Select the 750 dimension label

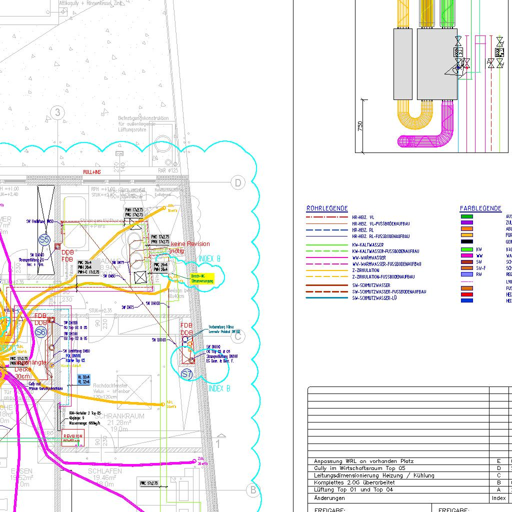point(360,125)
